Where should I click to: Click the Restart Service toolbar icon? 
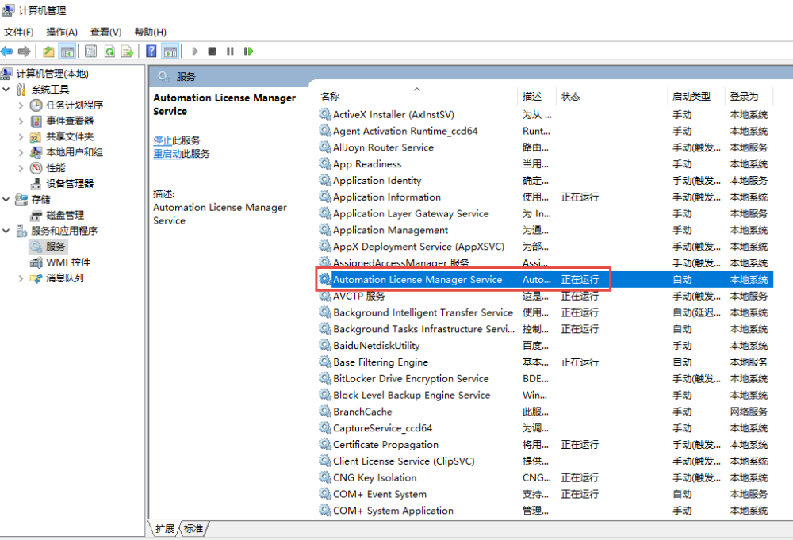[x=248, y=52]
